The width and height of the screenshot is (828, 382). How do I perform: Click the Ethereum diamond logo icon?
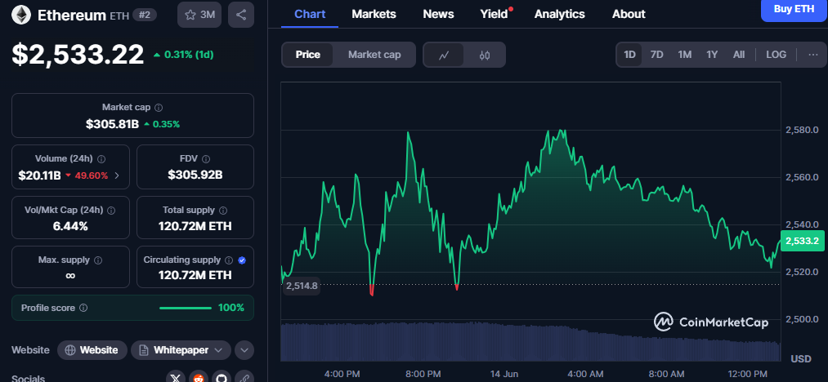21,15
